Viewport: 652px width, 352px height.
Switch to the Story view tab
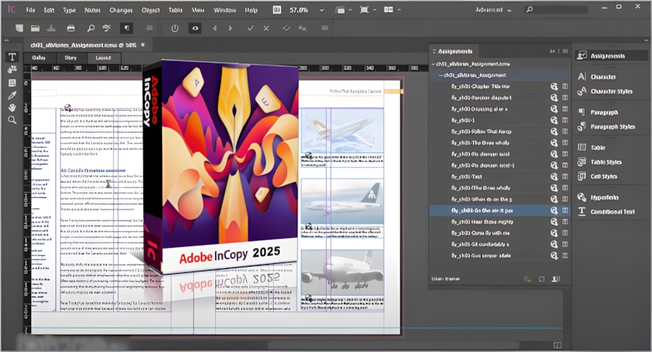(70, 58)
